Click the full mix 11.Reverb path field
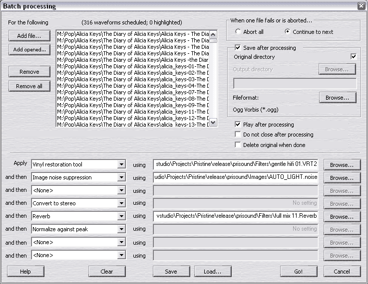 236,216
